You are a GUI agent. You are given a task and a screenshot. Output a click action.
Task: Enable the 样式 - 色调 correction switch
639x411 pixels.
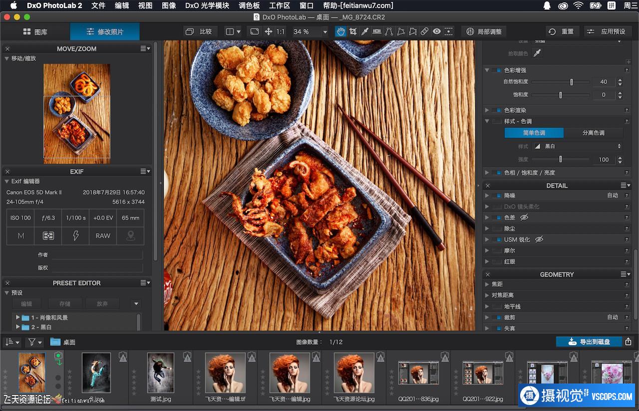[x=497, y=121]
